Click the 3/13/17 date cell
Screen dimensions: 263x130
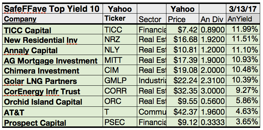(243, 9)
